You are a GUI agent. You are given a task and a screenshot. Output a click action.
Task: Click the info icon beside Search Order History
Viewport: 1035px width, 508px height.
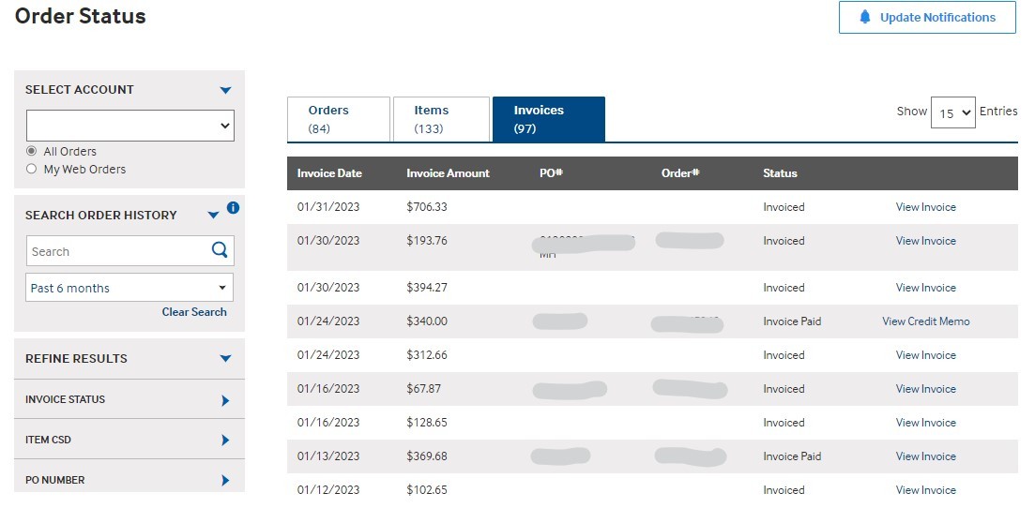234,208
